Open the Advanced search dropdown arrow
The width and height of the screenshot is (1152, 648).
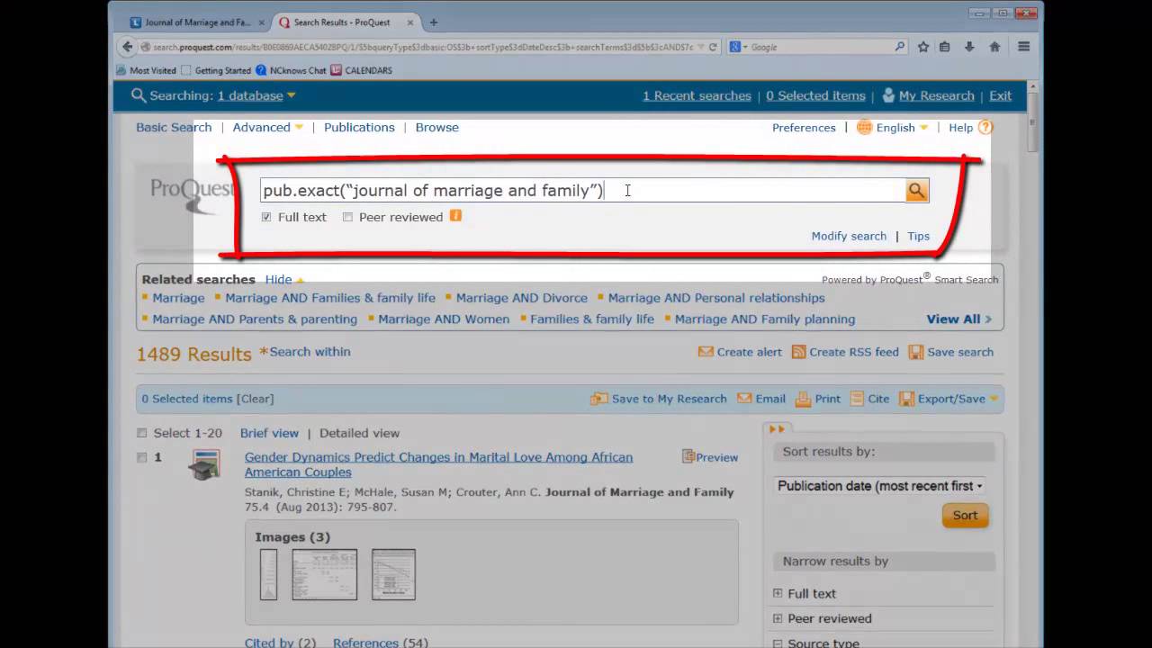[x=299, y=127]
